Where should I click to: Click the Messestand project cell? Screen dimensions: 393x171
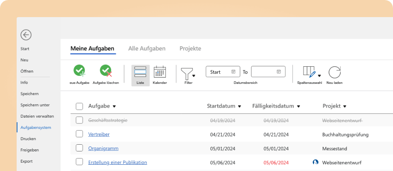tap(335, 148)
